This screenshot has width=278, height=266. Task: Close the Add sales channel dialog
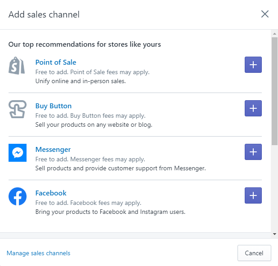(265, 14)
